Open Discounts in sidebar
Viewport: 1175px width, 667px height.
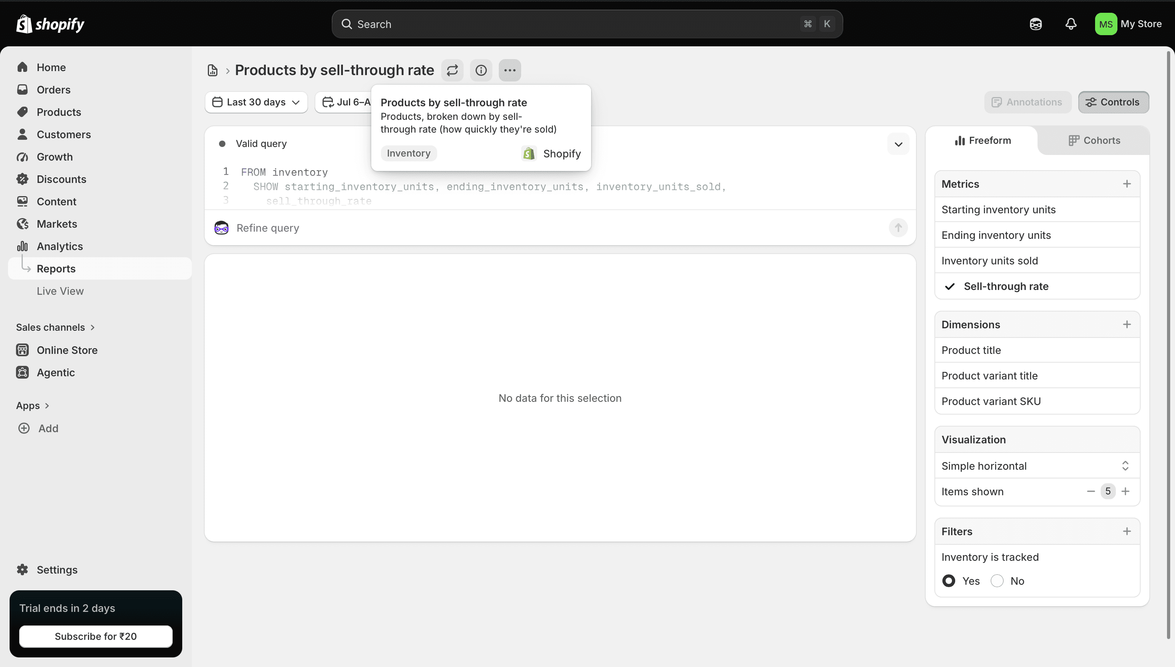100,179
